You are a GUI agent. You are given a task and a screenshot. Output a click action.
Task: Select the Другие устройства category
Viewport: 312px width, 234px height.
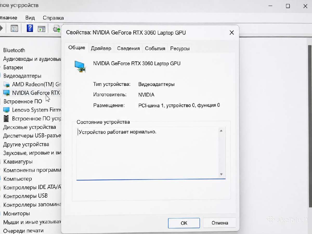26,144
